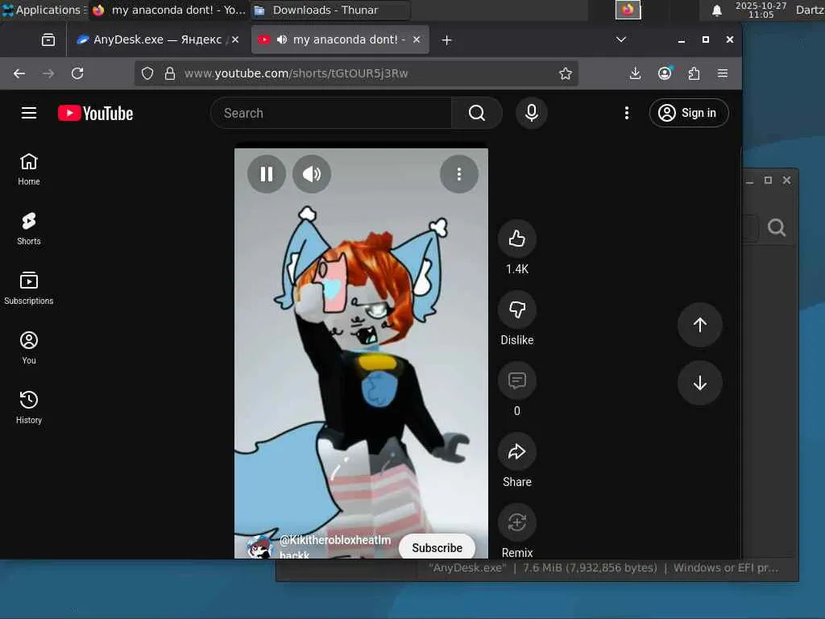Pause the playing Short
Viewport: 825px width, 619px height.
[x=267, y=174]
